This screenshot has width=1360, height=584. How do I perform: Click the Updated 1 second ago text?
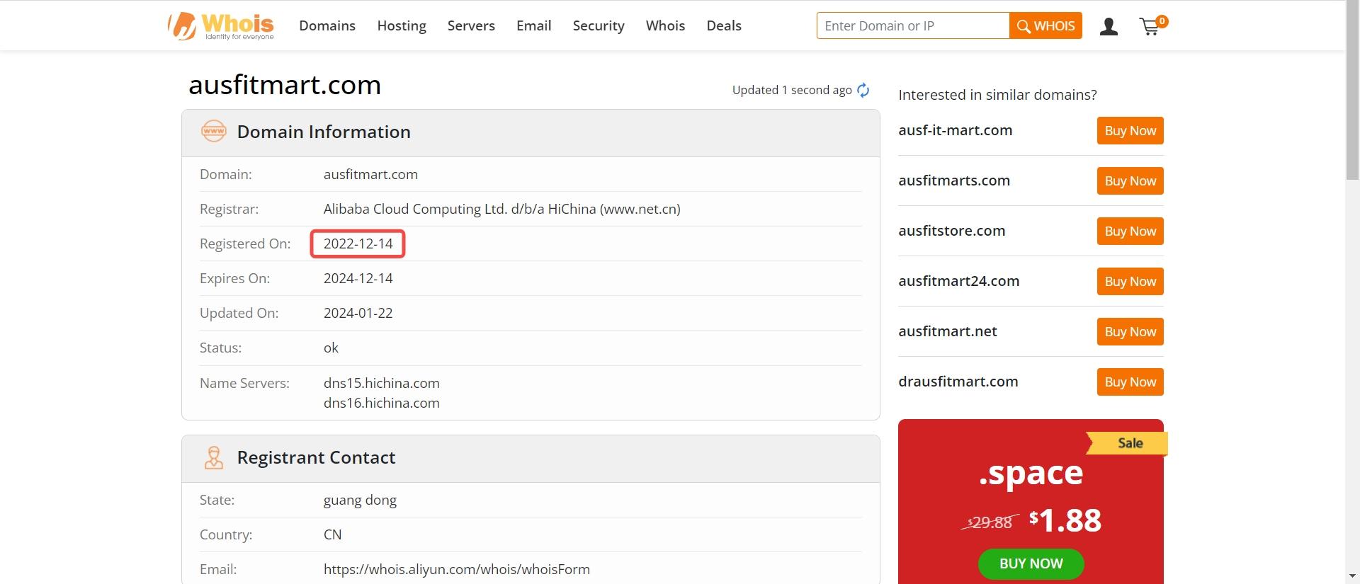[x=792, y=90]
